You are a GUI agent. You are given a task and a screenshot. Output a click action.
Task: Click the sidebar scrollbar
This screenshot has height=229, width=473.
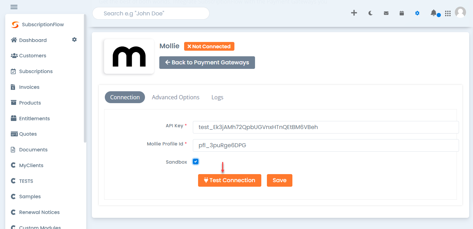pyautogui.click(x=85, y=79)
